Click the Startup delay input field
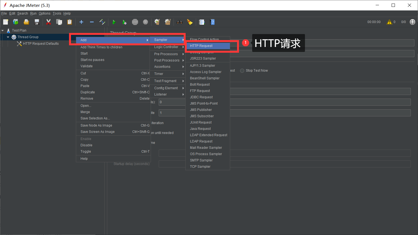Viewport: 418px width, 235px height. coord(285,164)
